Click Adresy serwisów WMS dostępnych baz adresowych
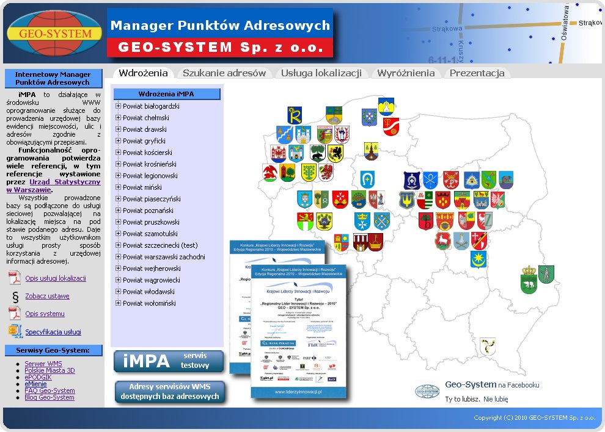Image resolution: width=605 pixels, height=432 pixels. (x=170, y=392)
